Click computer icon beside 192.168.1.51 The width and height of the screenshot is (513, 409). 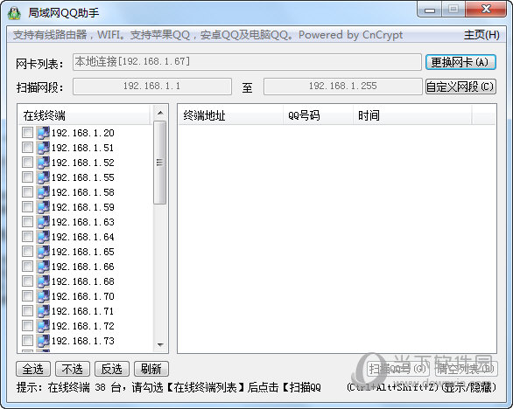click(43, 148)
